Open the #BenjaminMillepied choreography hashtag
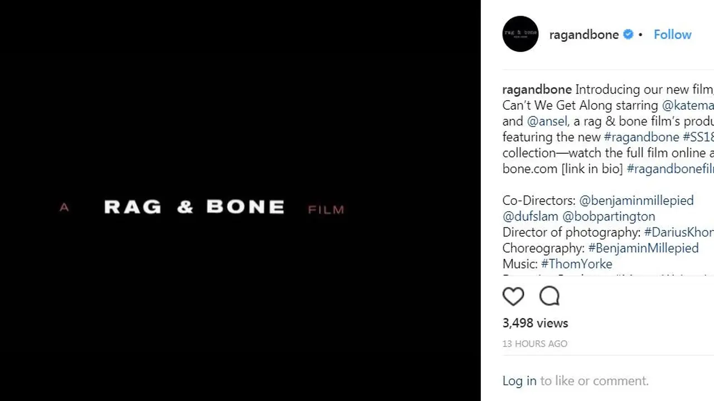 (x=643, y=248)
